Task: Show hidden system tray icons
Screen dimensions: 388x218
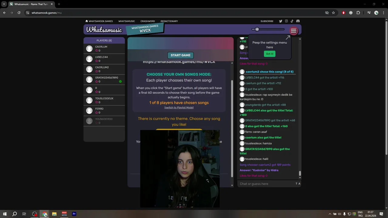Action: (x=330, y=214)
